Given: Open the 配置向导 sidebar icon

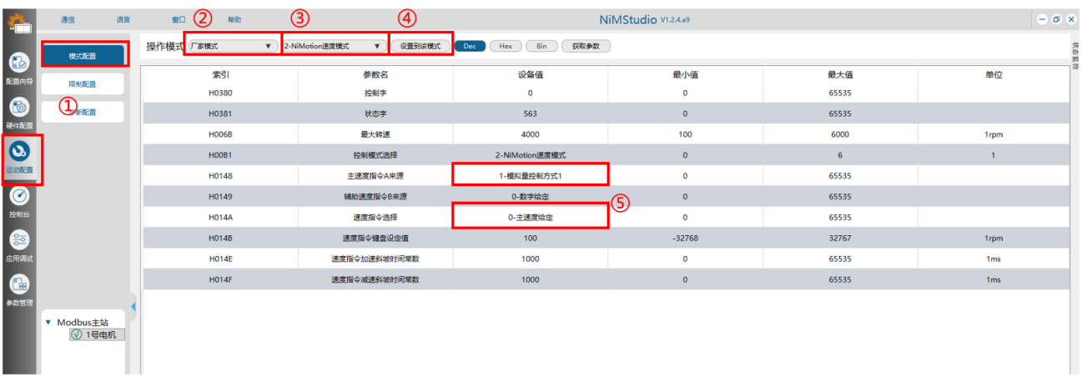Looking at the screenshot, I should point(19,62).
